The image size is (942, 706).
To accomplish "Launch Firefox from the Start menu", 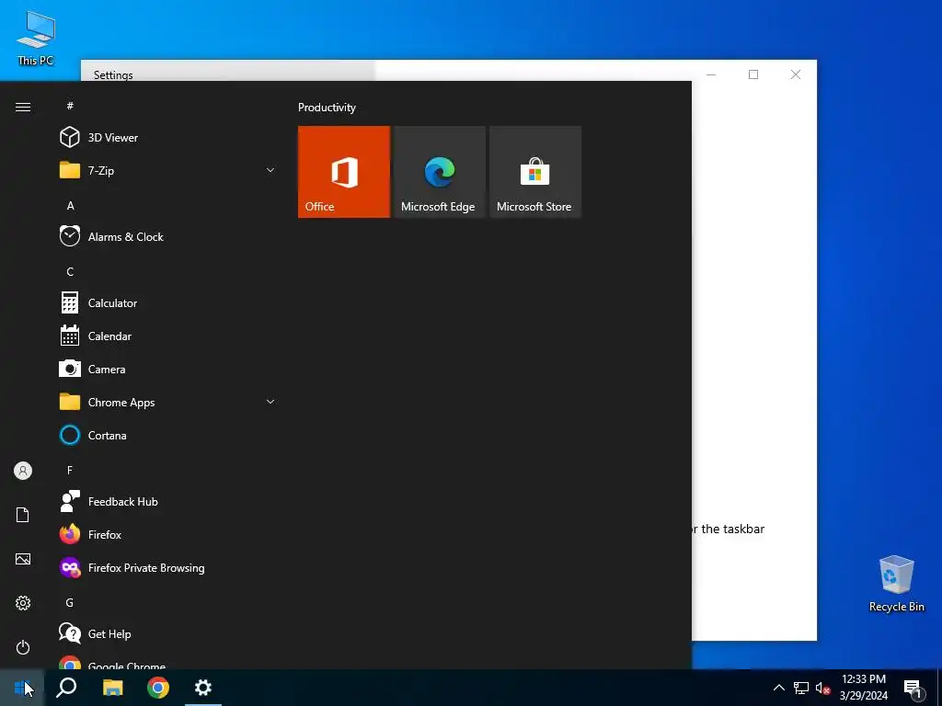I will click(x=168, y=535).
